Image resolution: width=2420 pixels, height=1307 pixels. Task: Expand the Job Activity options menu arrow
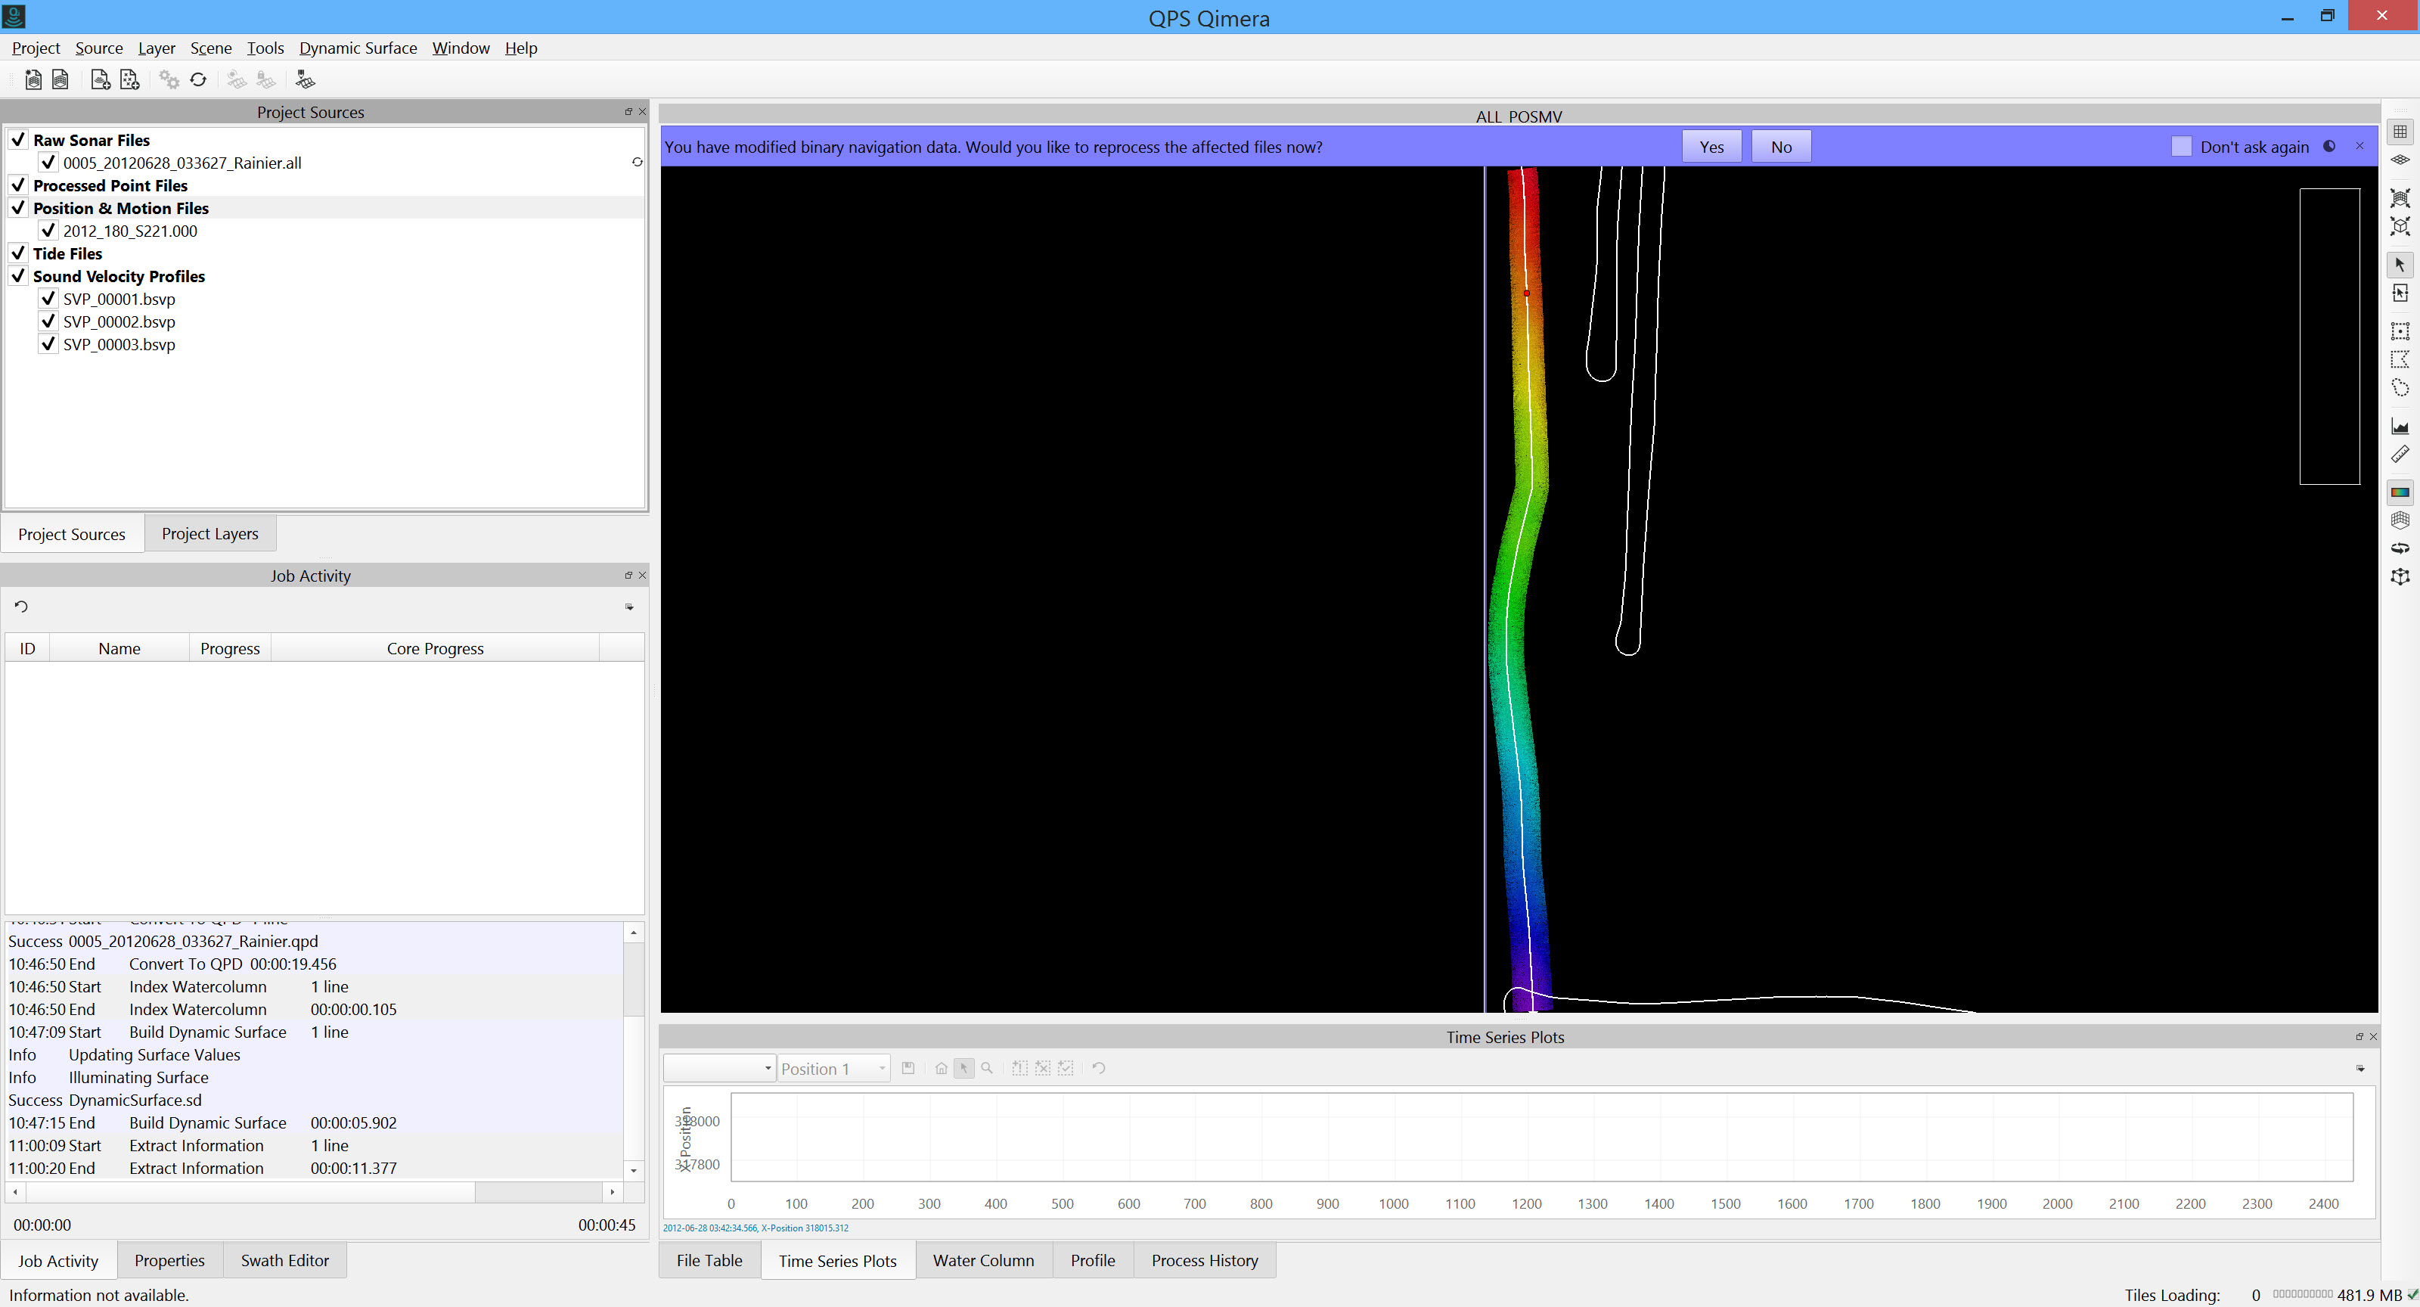click(629, 607)
